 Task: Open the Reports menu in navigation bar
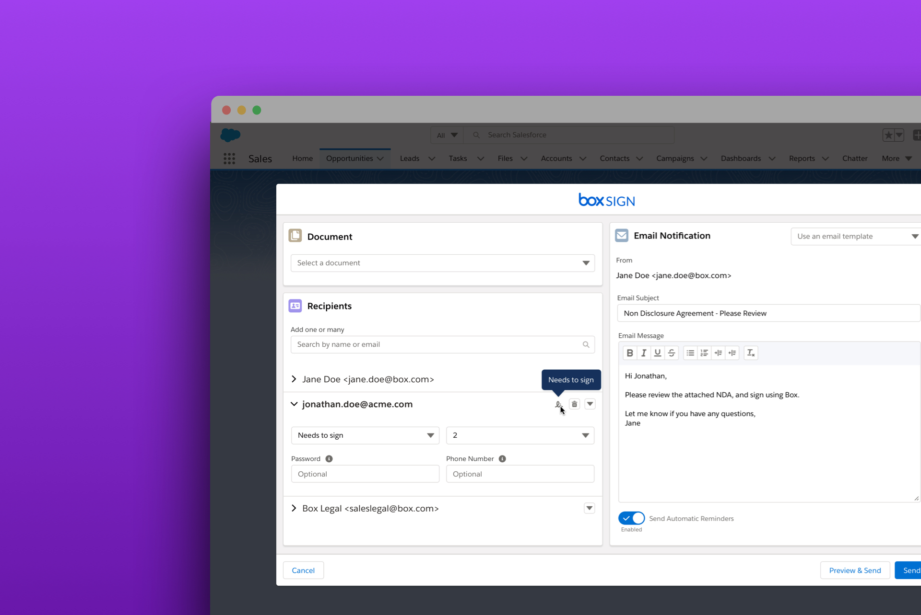click(x=802, y=159)
